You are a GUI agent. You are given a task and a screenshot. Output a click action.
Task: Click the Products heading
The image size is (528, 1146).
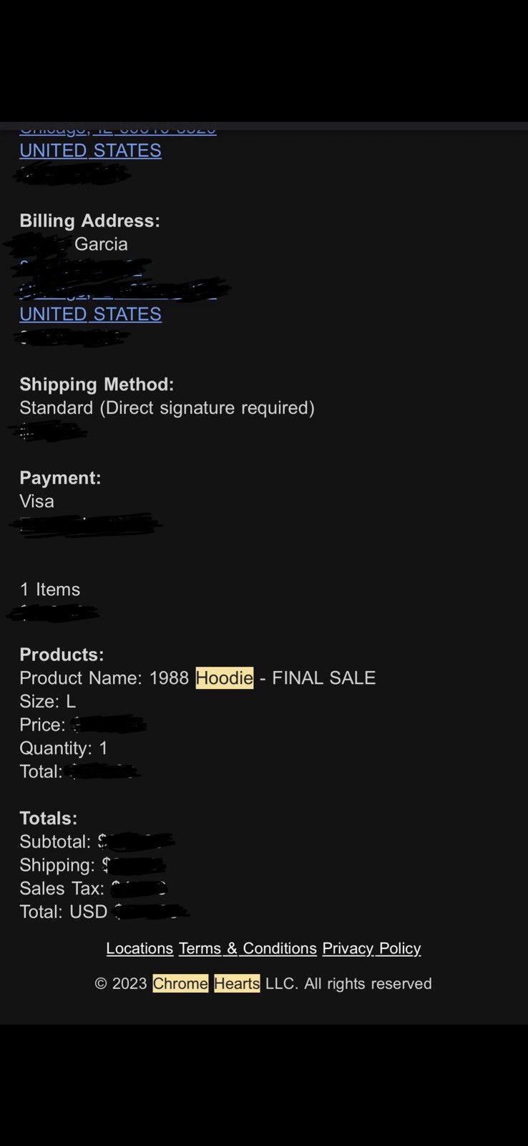62,655
